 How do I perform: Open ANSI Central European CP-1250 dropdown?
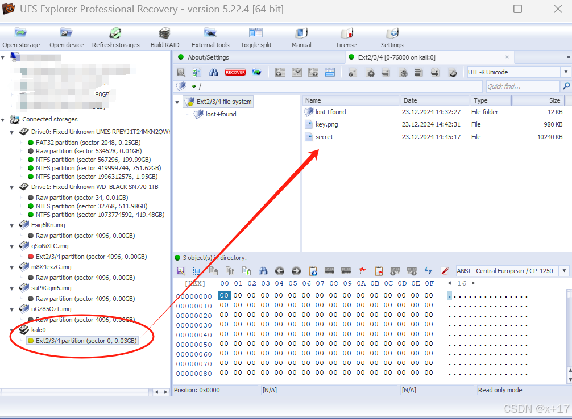click(565, 271)
